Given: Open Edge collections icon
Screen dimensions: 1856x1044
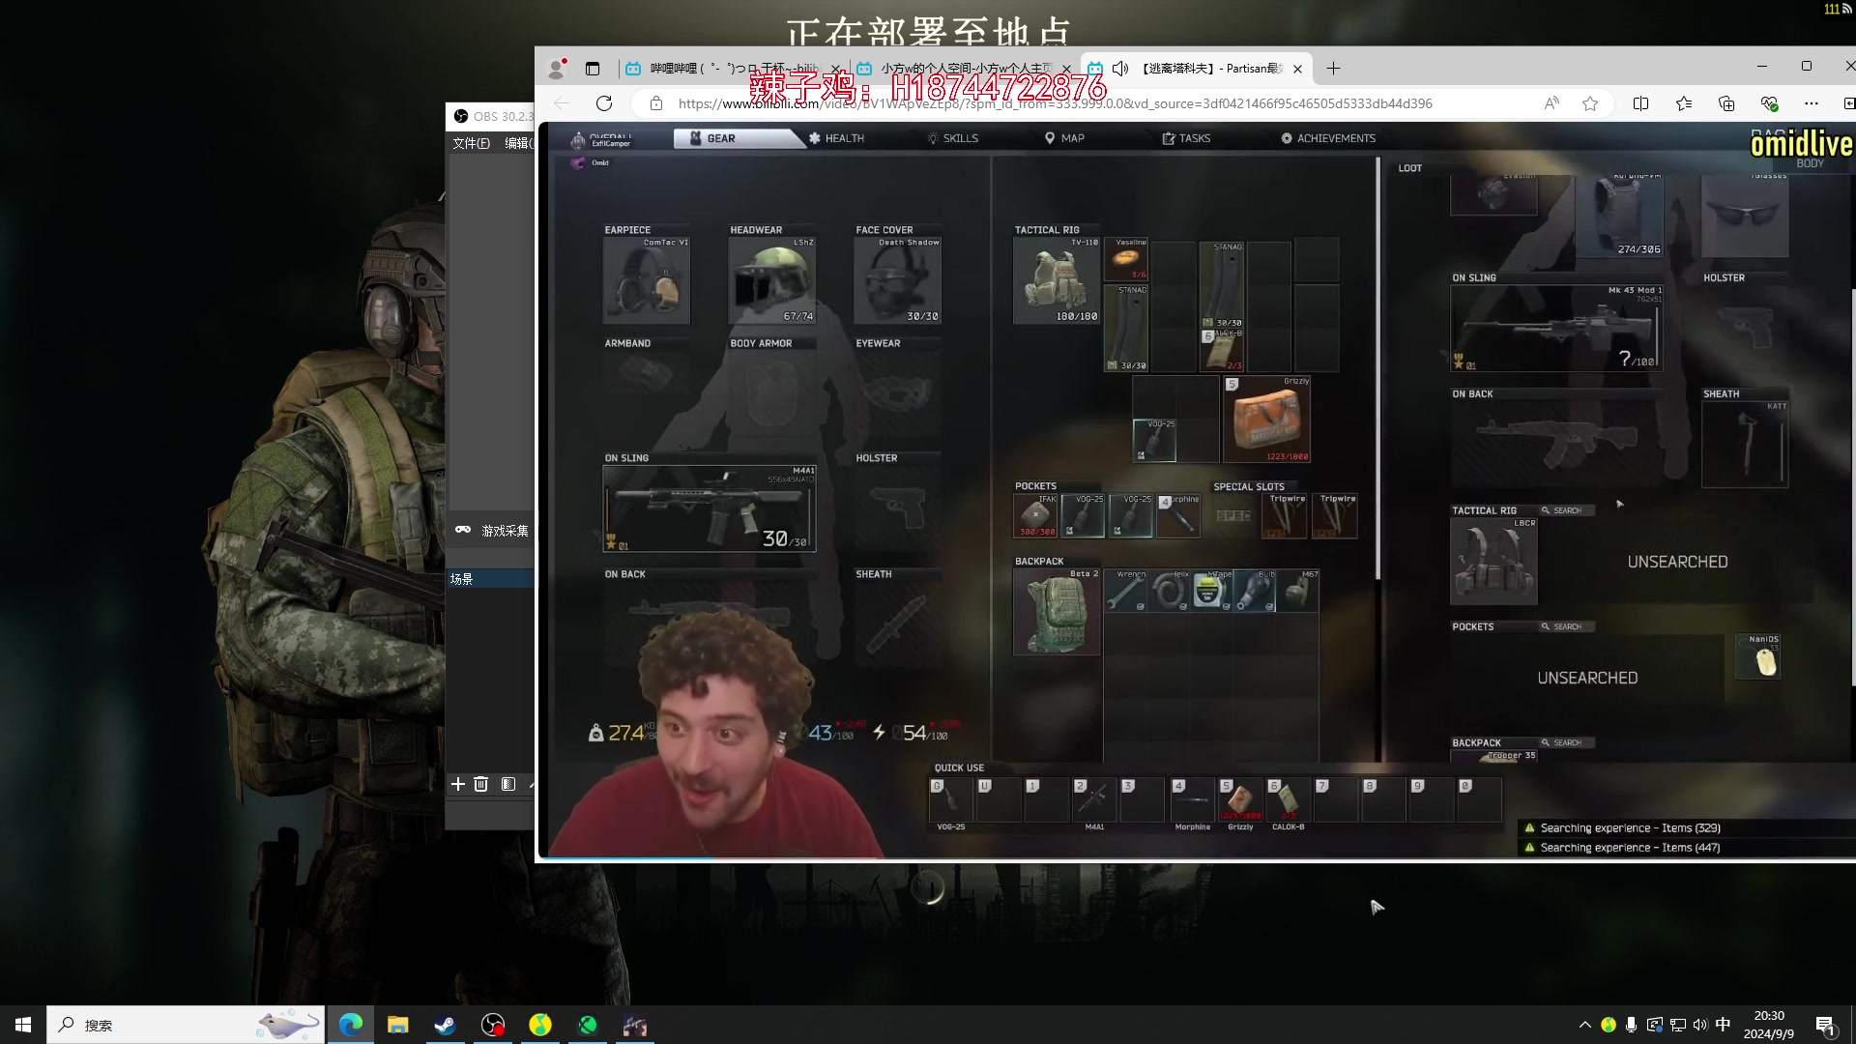Looking at the screenshot, I should tap(1726, 103).
